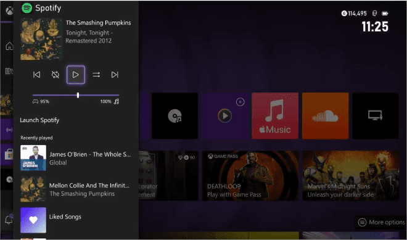This screenshot has width=407, height=240.
Task: Toggle shuffle playback
Action: click(x=96, y=75)
